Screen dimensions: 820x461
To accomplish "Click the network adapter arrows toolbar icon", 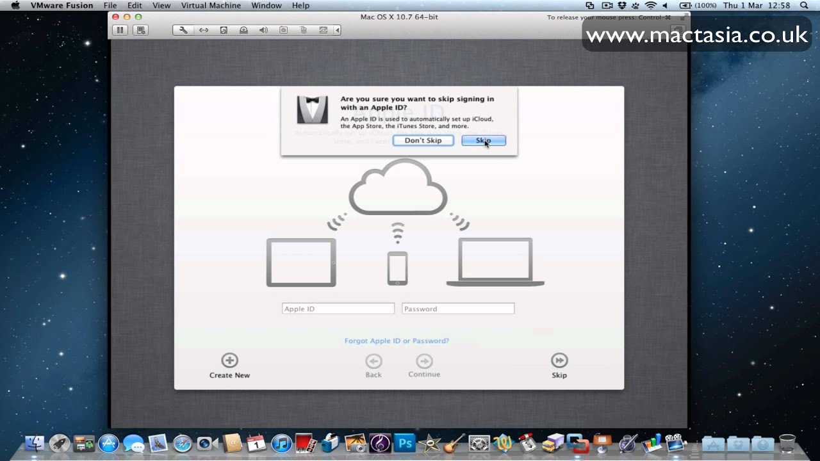I will pyautogui.click(x=203, y=30).
